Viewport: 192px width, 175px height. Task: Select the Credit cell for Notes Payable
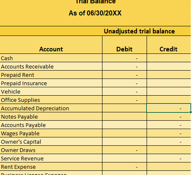click(x=169, y=117)
